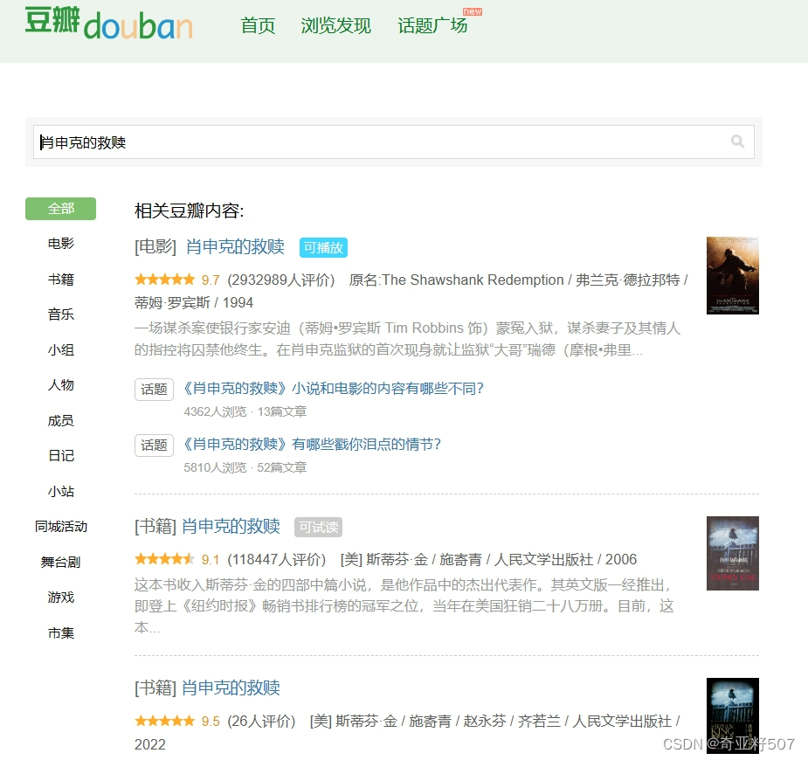Click 话题 tag beside tear-jerking topic

(x=154, y=445)
